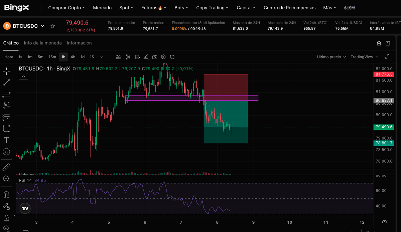This screenshot has height=232, width=401.
Task: Select the rectangle shape tool
Action: [6, 128]
